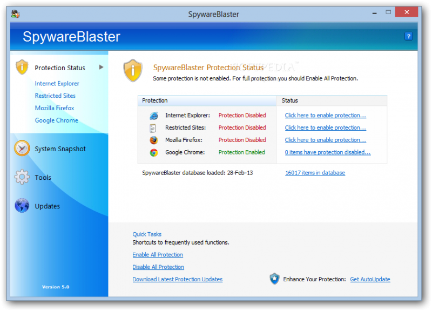Image resolution: width=432 pixels, height=311 pixels.
Task: Click the Restricted Sites document icon
Action: [153, 128]
